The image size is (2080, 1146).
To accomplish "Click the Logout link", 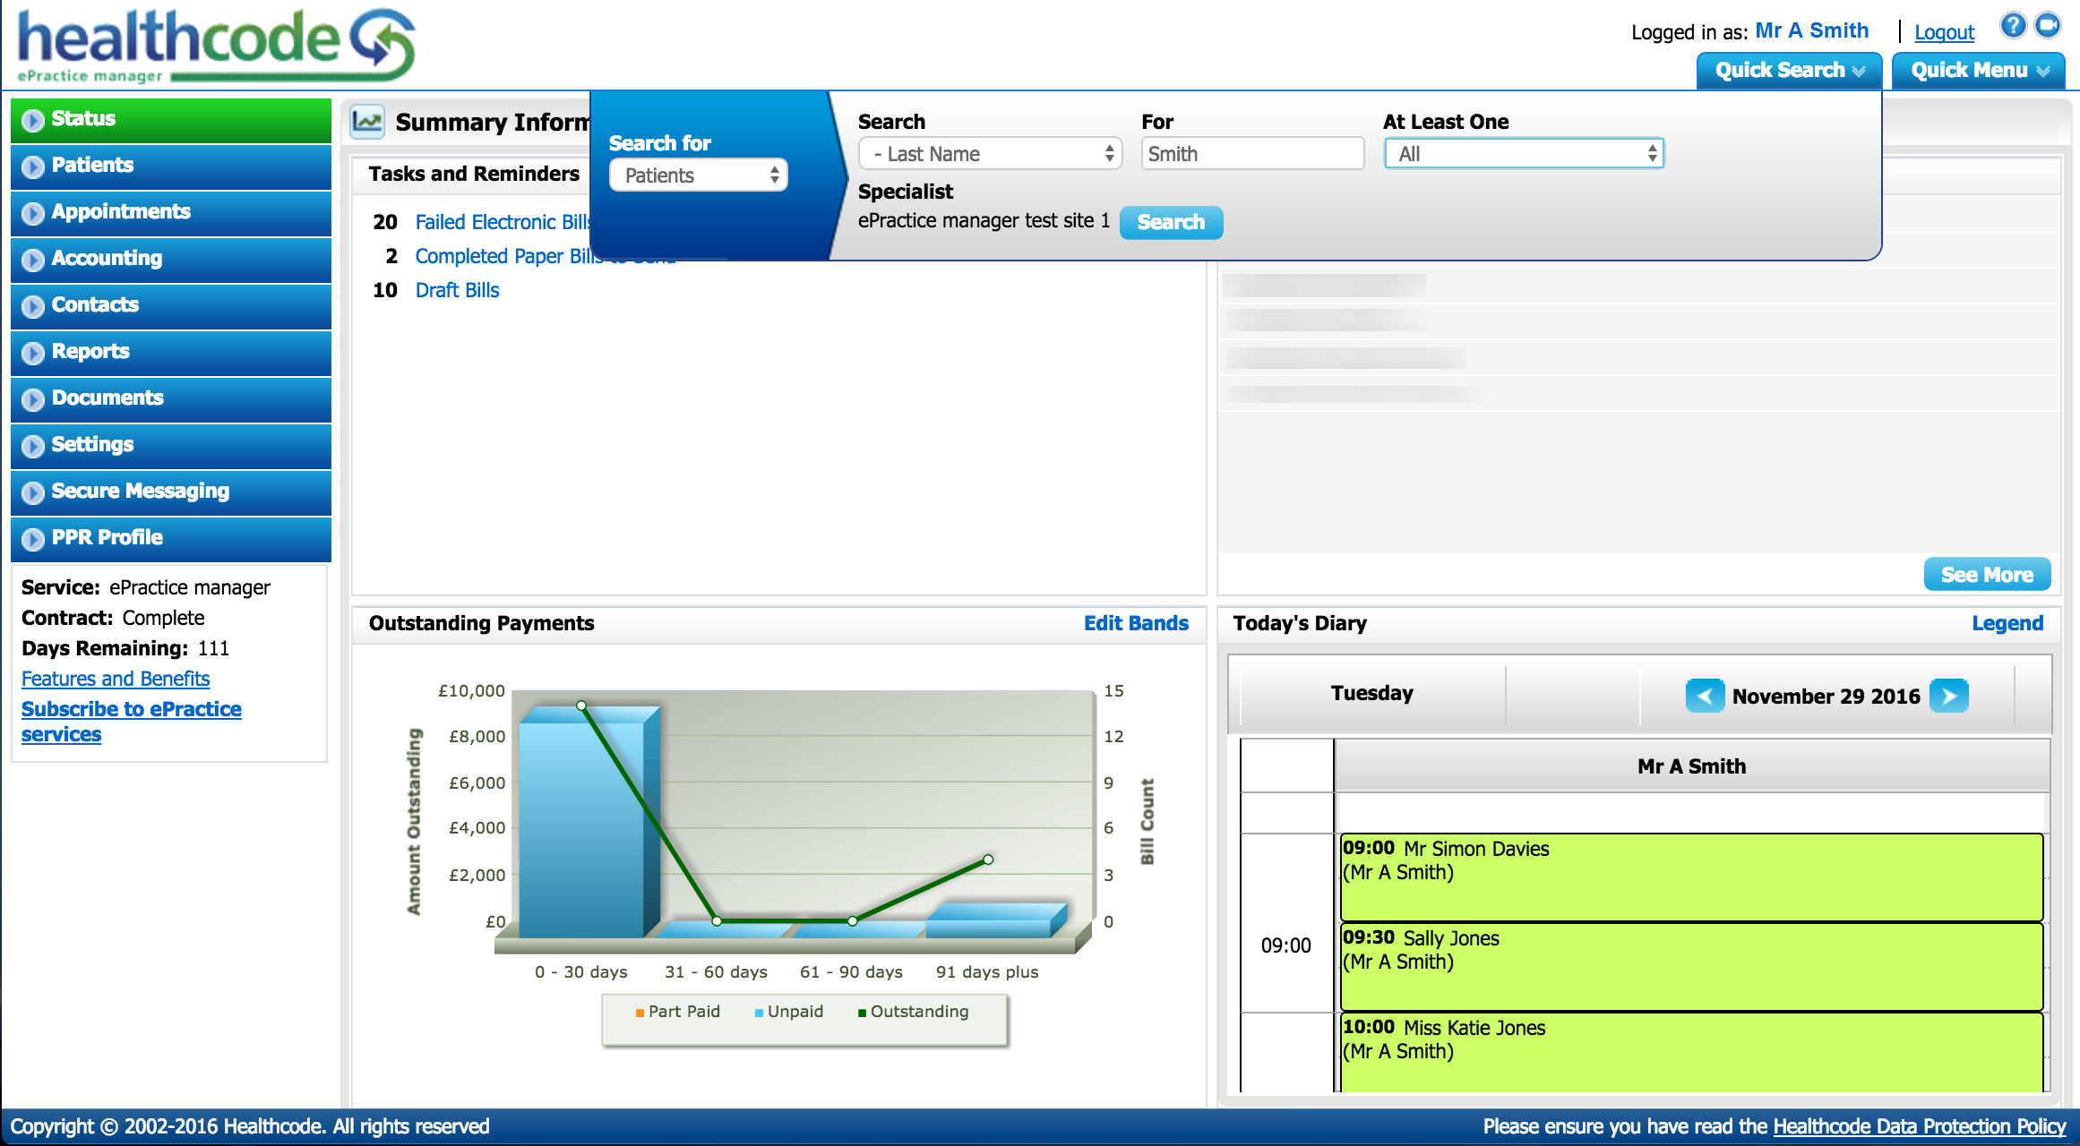I will [x=1944, y=32].
